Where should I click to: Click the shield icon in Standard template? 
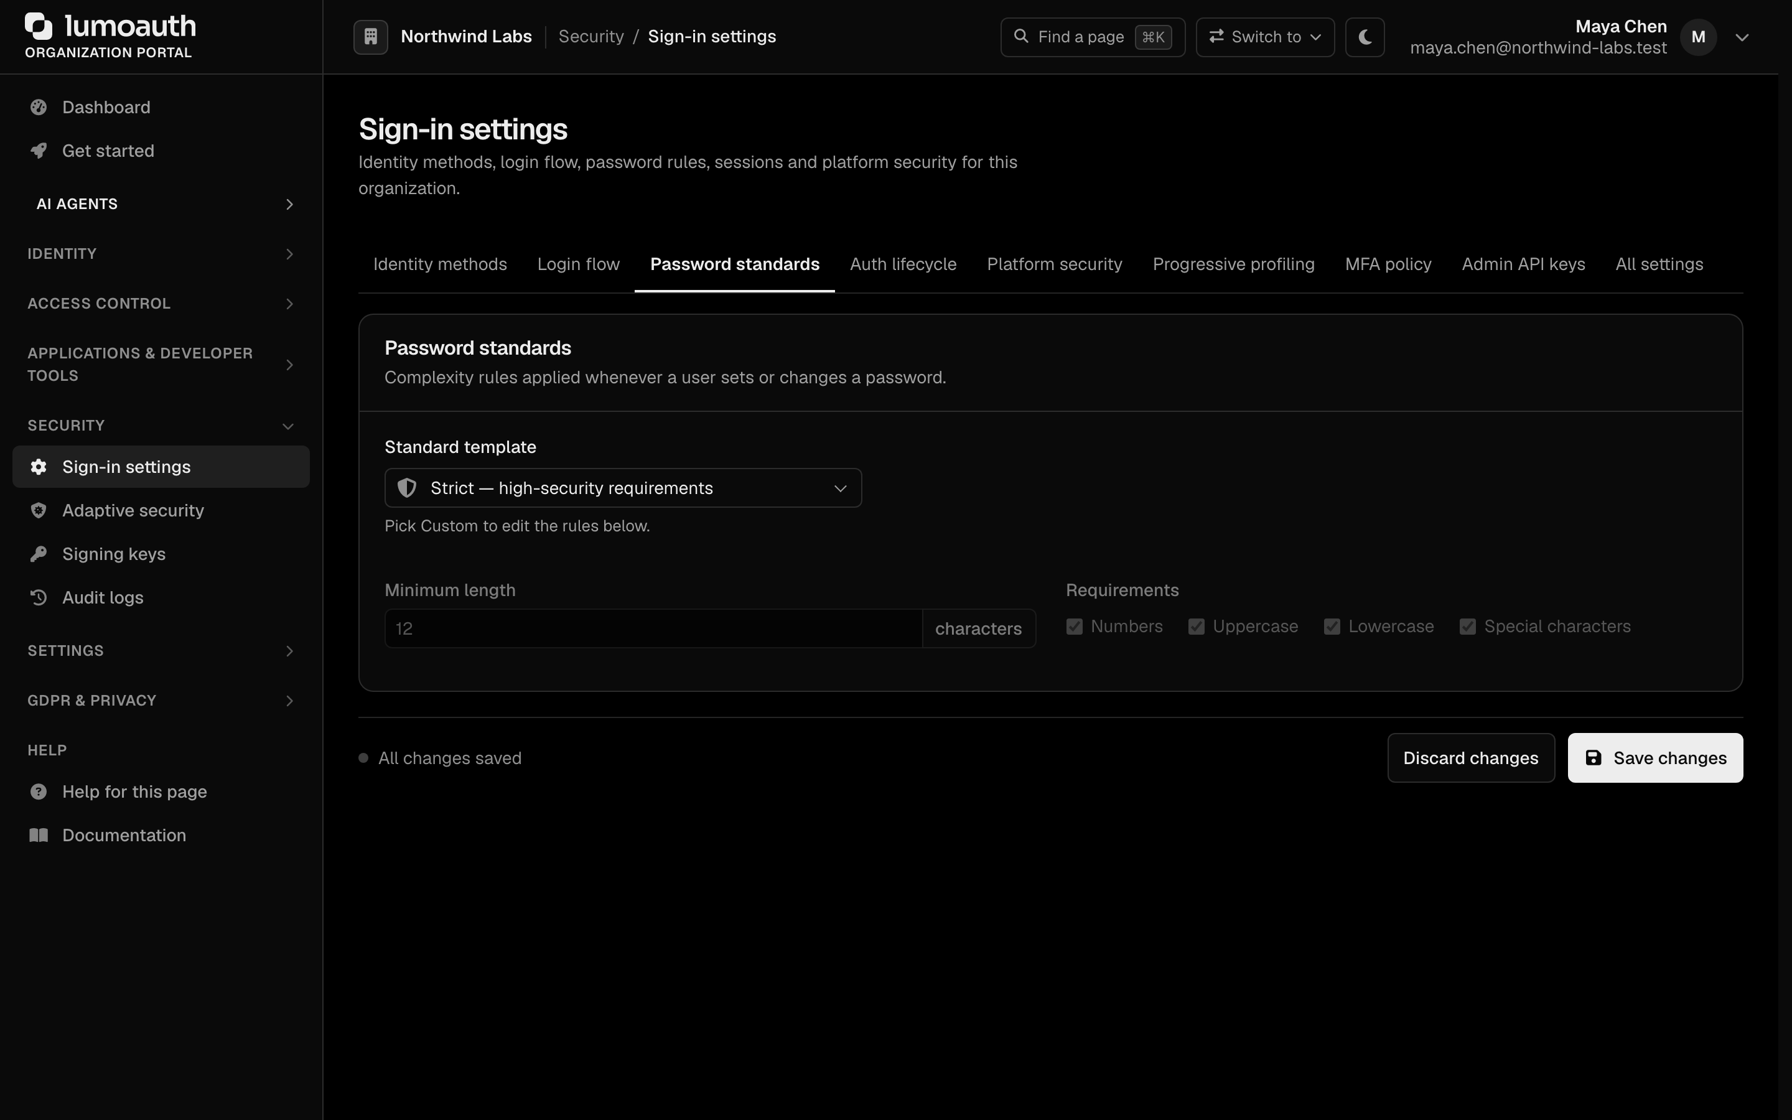tap(406, 488)
